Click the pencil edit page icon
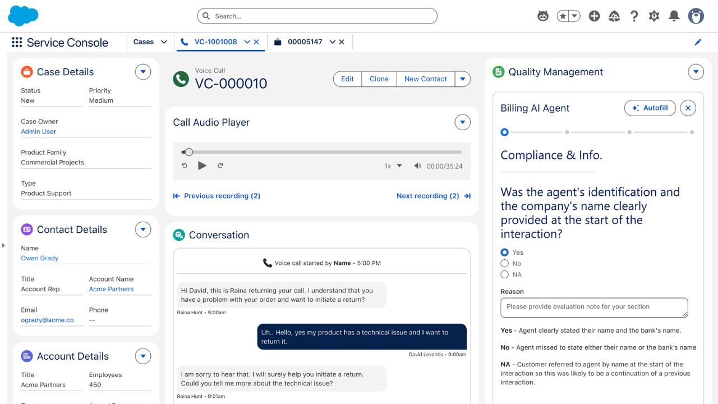Viewport: 718px width, 404px height. 698,42
